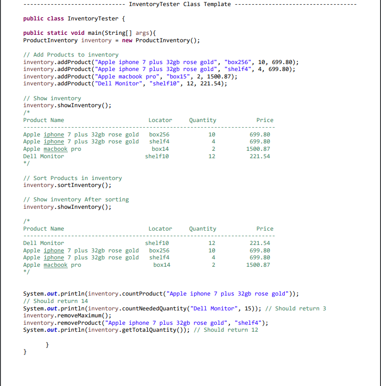Click the first inventory.showInventory() call
Image resolution: width=381 pixels, height=386 pixels.
67,105
